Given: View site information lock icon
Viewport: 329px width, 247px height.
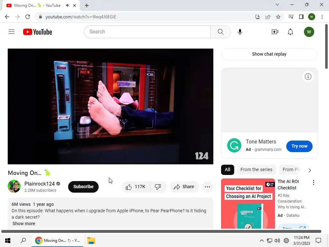Looking at the screenshot, I should (x=40, y=17).
